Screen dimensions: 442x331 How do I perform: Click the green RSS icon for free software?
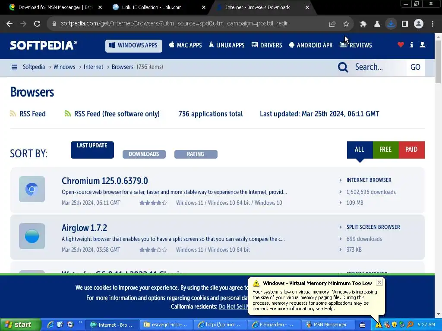point(68,114)
